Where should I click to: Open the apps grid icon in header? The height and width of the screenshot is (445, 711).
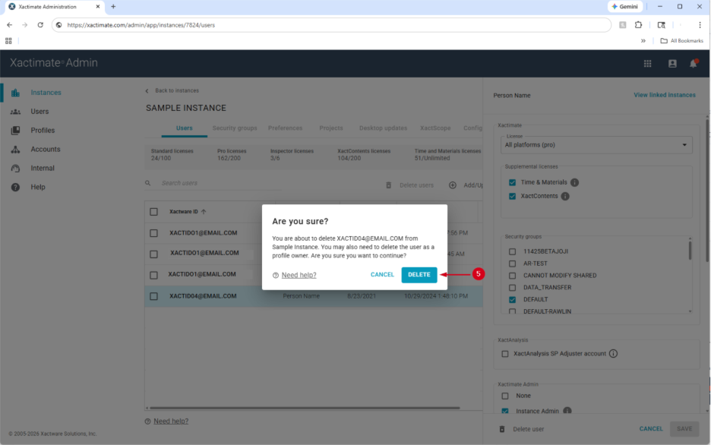(x=647, y=64)
